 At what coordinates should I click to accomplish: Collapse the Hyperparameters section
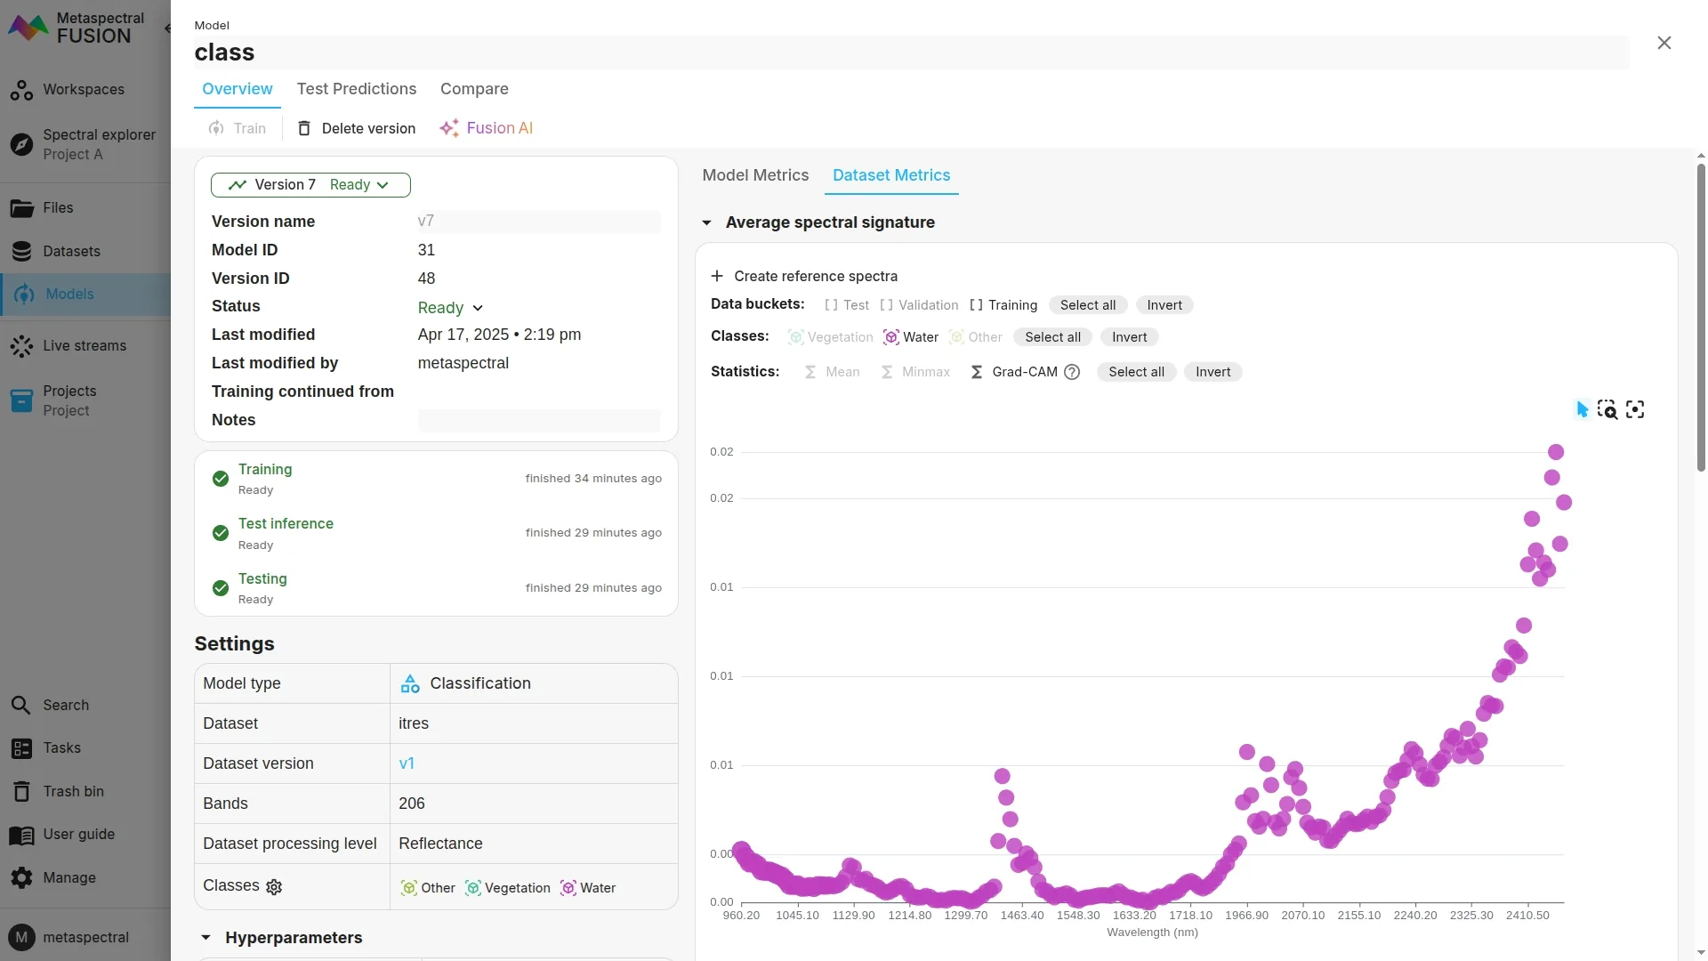click(x=206, y=938)
